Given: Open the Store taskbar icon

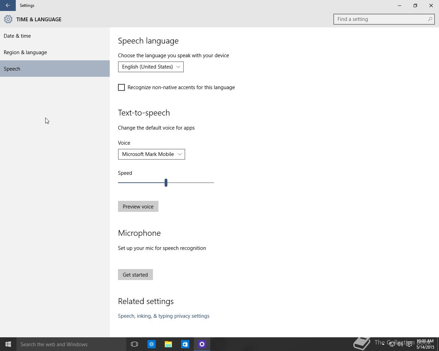Looking at the screenshot, I should click(185, 344).
